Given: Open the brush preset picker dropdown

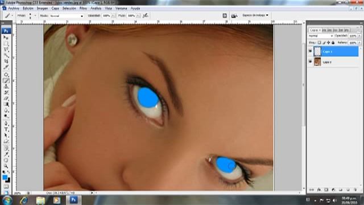Looking at the screenshot, I should pyautogui.click(x=35, y=15).
